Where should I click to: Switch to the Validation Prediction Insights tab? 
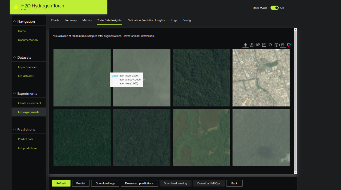[x=146, y=20]
